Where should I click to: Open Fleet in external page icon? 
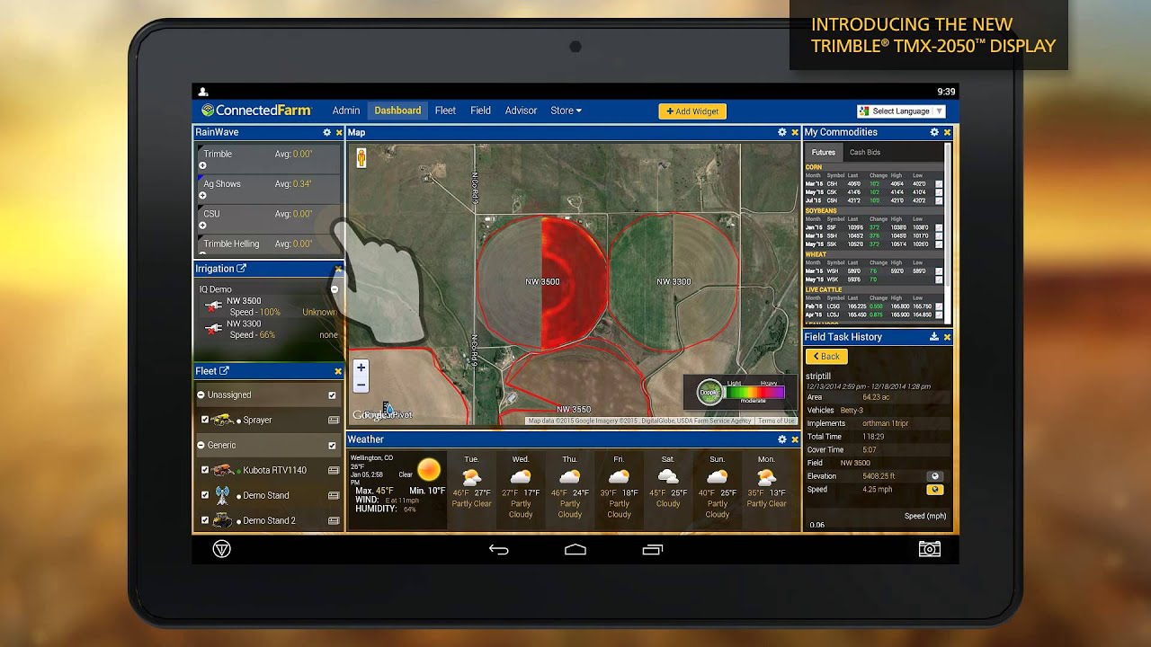[224, 371]
